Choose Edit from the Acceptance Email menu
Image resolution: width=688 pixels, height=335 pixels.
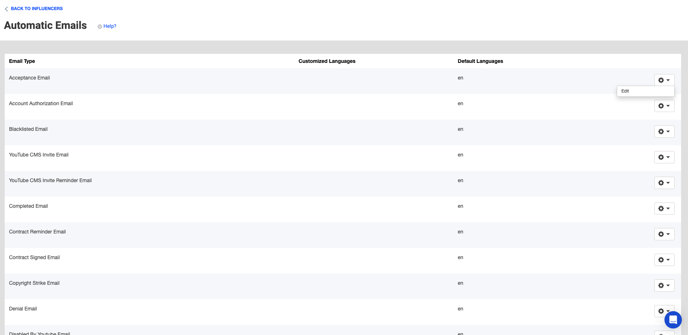click(645, 91)
